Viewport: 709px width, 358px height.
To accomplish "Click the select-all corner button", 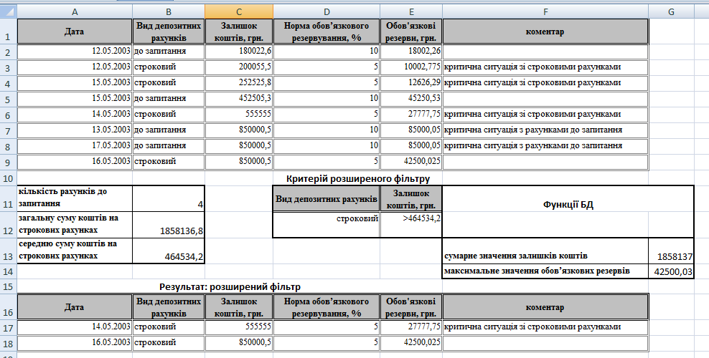I will tap(8, 11).
